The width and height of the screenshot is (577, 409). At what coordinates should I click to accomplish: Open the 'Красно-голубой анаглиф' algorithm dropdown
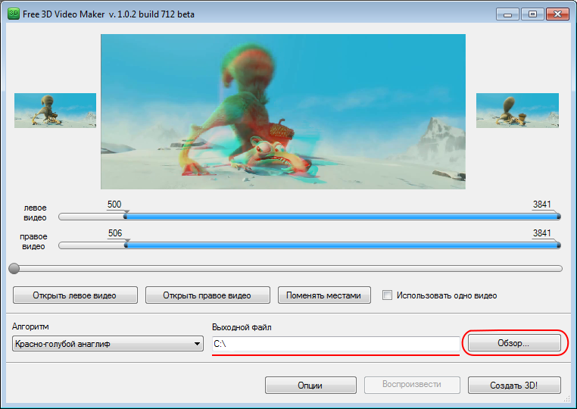pos(108,343)
